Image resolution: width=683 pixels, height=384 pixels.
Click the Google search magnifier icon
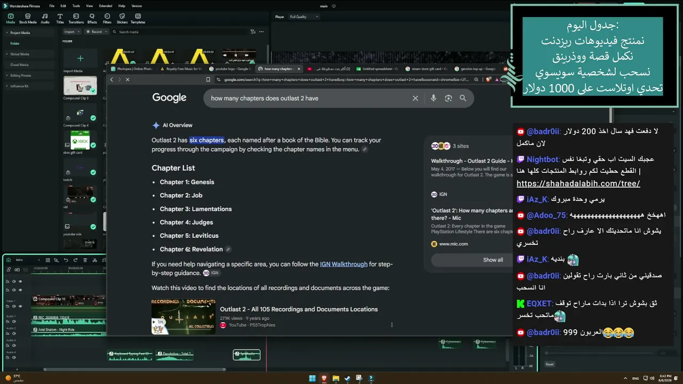click(x=463, y=98)
